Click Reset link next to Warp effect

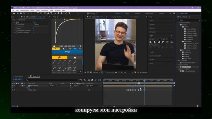[34, 22]
